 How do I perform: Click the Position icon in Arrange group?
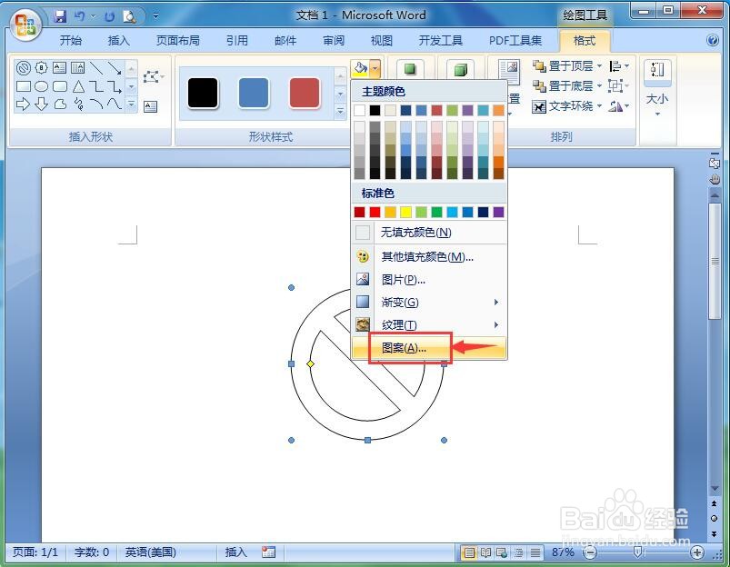click(x=509, y=72)
